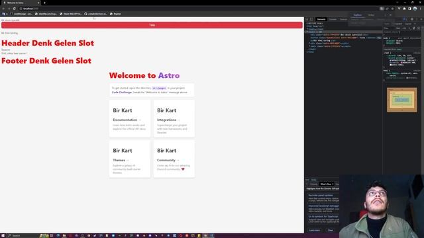The image size is (424, 238).
Task: Open the Chrome profile avatar
Action: [415, 9]
